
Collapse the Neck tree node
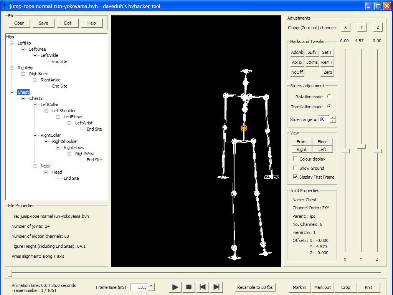point(35,166)
